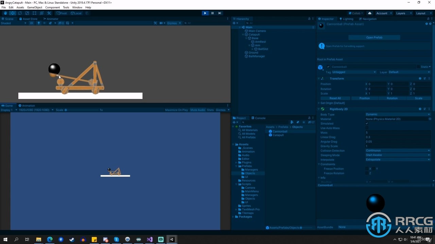Open custom editor tools
This screenshot has width=435, height=244.
49,13
